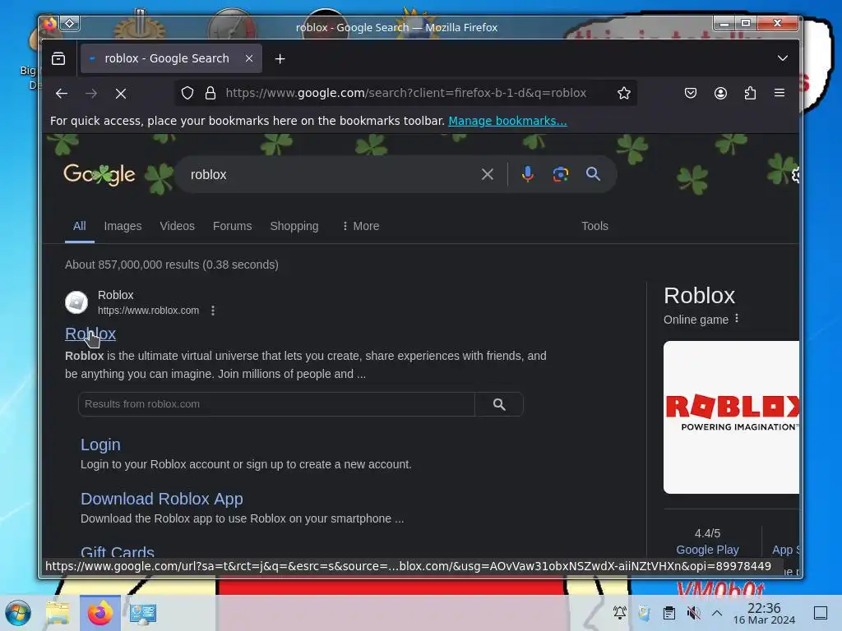Click the Roblox site favicon
The width and height of the screenshot is (842, 631).
(76, 302)
